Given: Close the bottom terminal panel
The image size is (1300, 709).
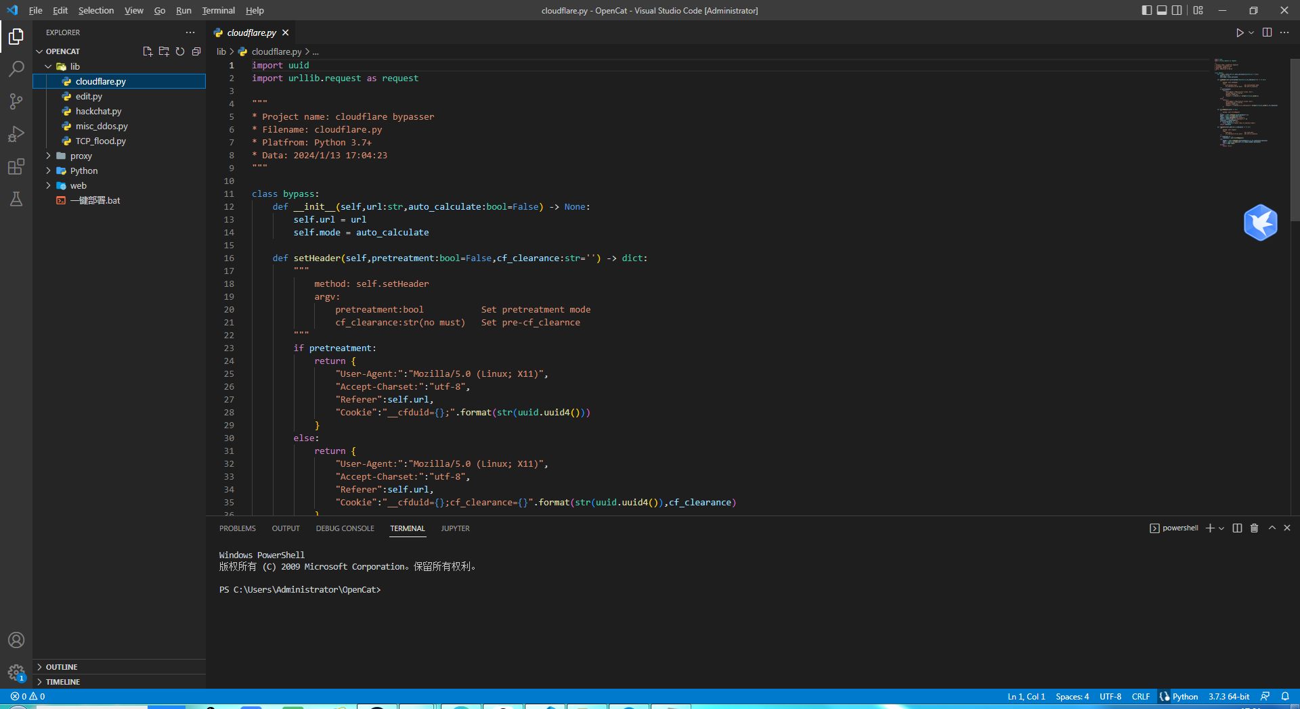Looking at the screenshot, I should tap(1287, 528).
